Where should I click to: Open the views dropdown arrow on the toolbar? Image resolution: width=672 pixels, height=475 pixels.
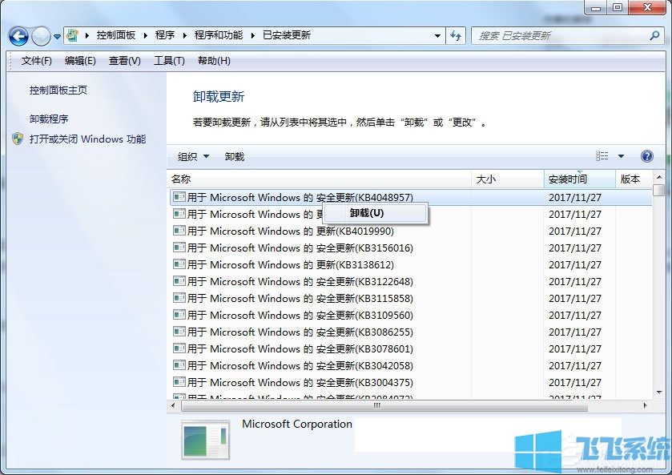coord(622,156)
